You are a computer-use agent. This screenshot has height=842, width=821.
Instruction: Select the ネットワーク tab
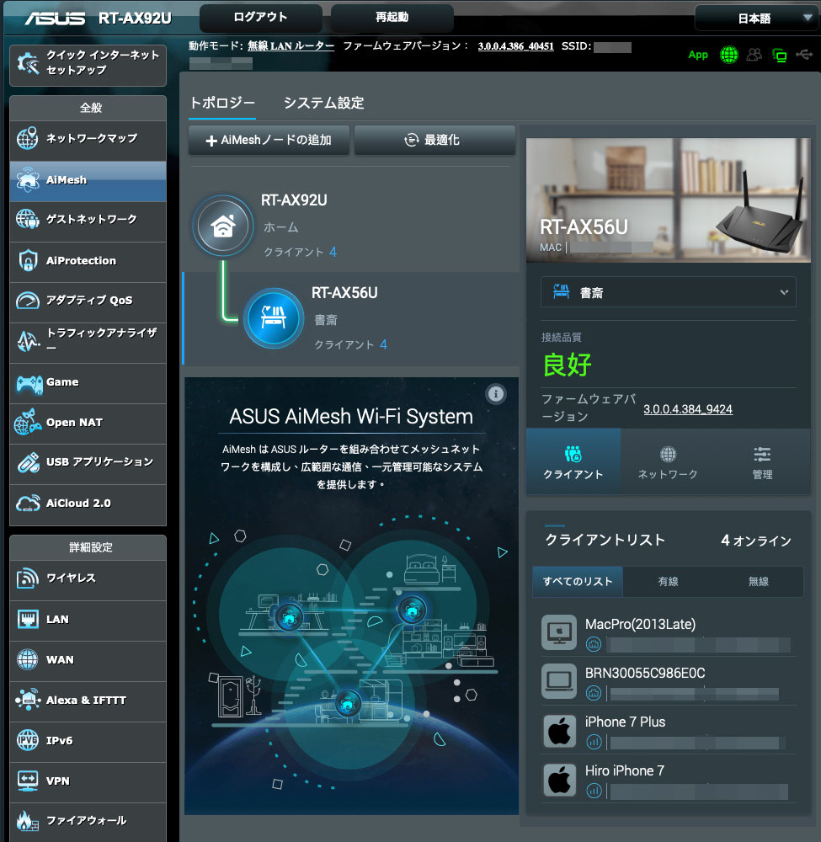click(x=668, y=461)
